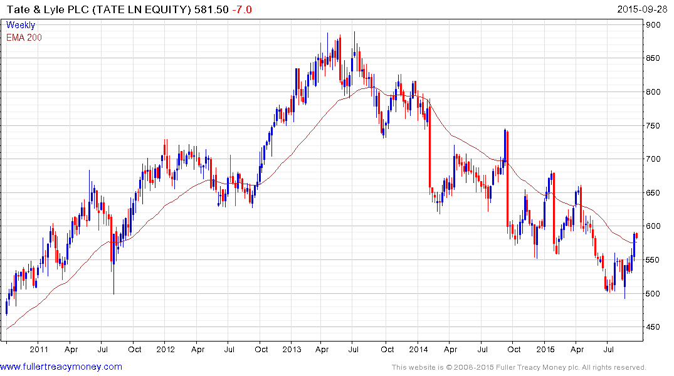Click the 750 price axis label

coord(653,126)
